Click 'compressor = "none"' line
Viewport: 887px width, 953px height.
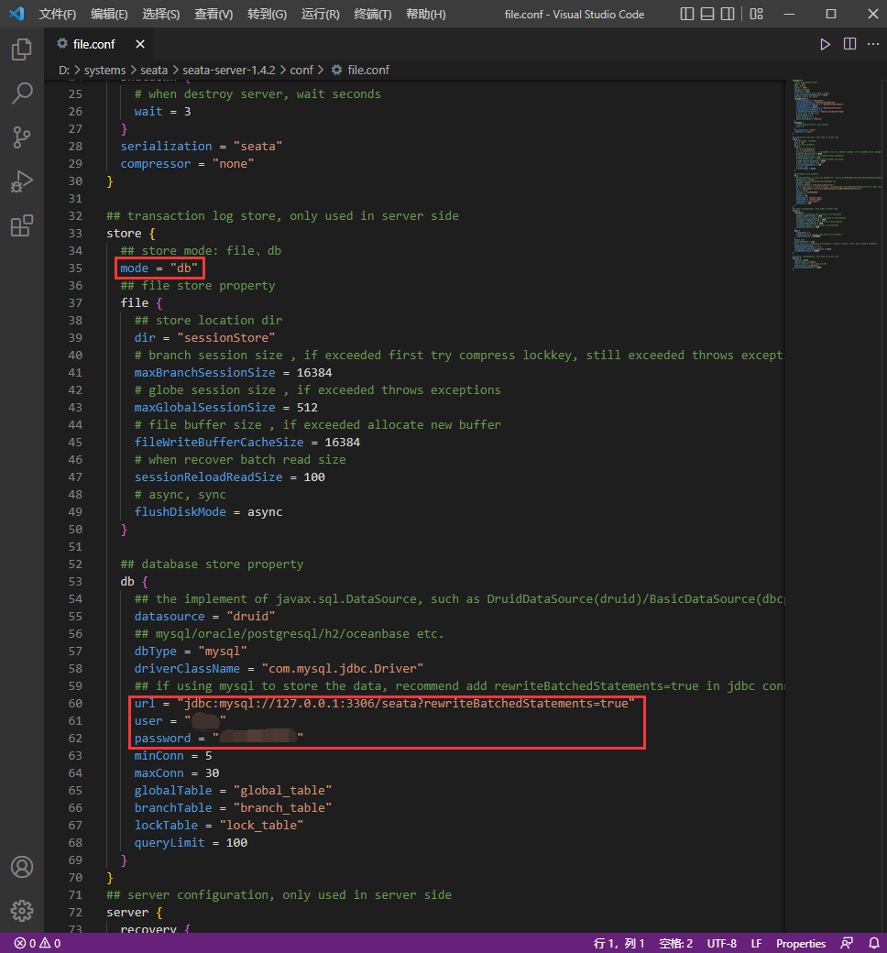[x=187, y=163]
